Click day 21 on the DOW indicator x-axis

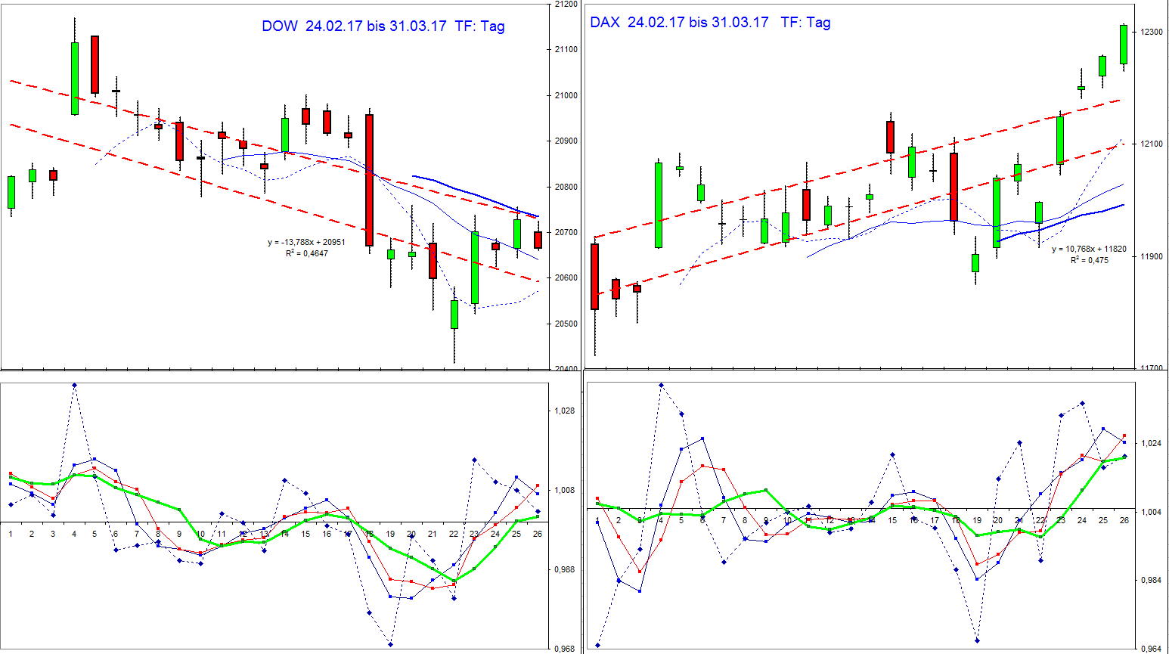click(433, 534)
